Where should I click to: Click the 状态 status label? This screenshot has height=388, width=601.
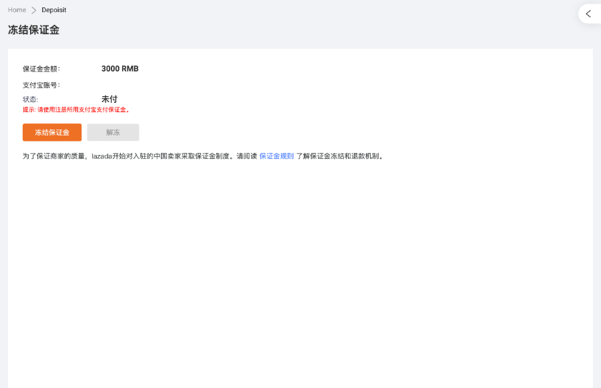30,99
